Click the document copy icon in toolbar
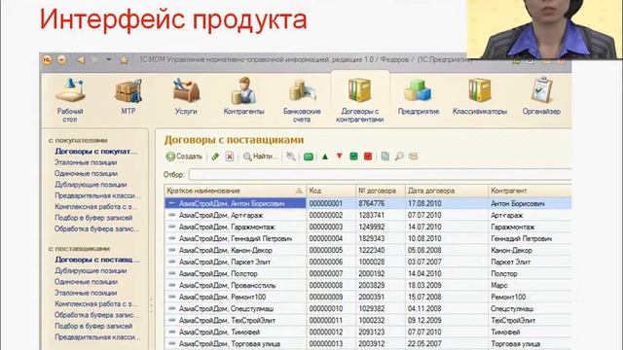 click(x=385, y=157)
